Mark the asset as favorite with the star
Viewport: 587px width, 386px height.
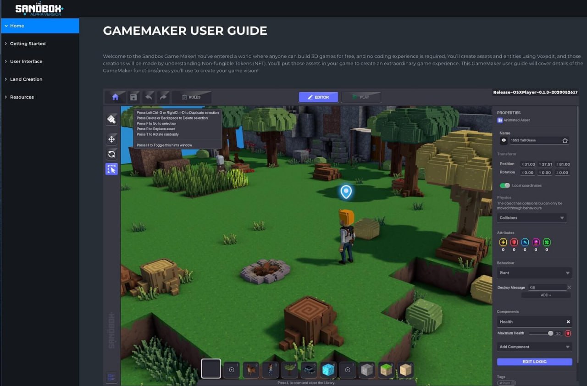tap(565, 141)
